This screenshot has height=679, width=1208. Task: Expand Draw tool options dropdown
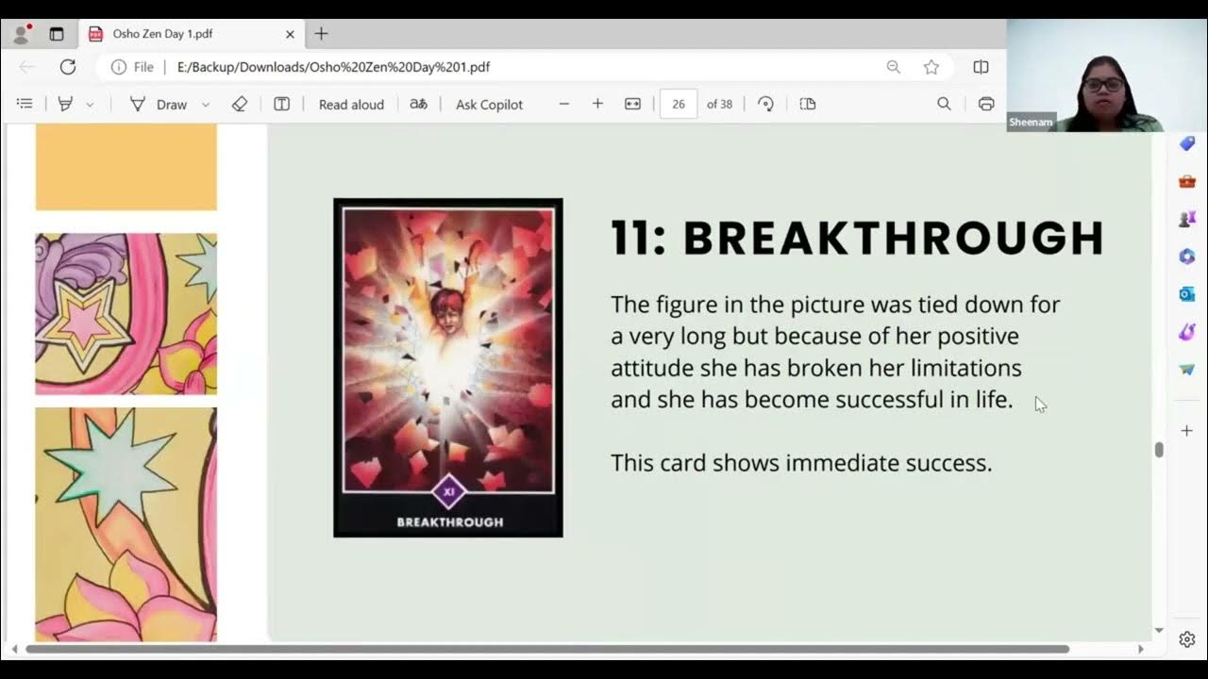205,105
